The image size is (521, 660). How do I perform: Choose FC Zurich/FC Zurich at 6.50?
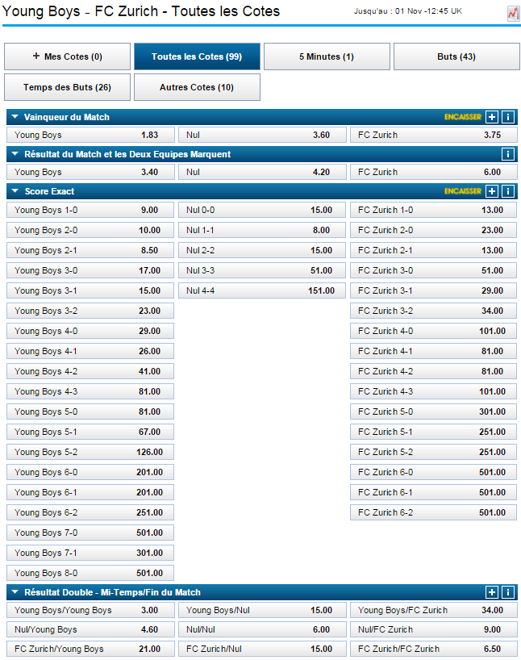point(433,649)
